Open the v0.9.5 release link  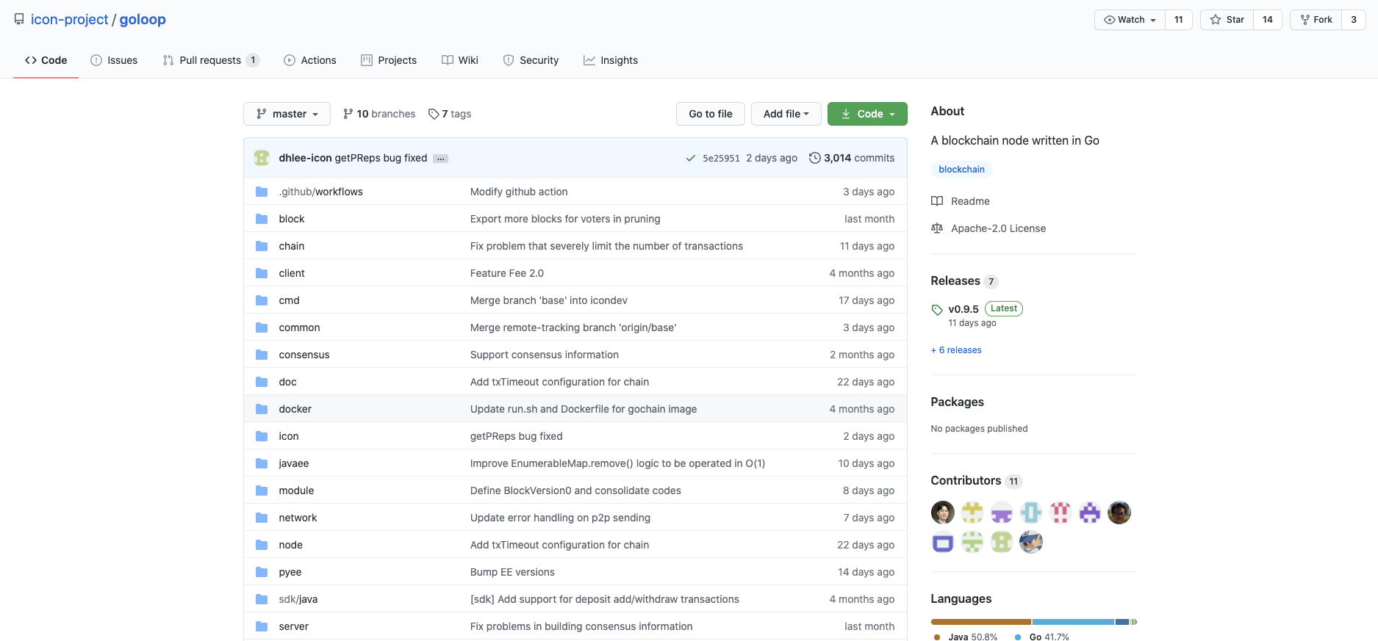pos(963,309)
